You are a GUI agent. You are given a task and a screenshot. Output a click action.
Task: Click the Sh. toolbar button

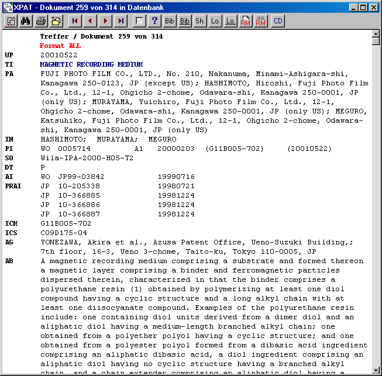click(x=200, y=22)
